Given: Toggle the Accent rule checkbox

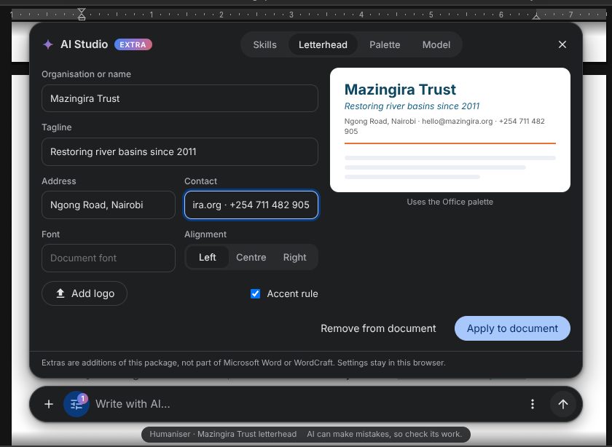Looking at the screenshot, I should [x=255, y=293].
